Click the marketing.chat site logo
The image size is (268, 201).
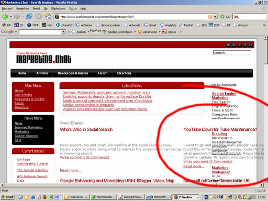pos(43,58)
